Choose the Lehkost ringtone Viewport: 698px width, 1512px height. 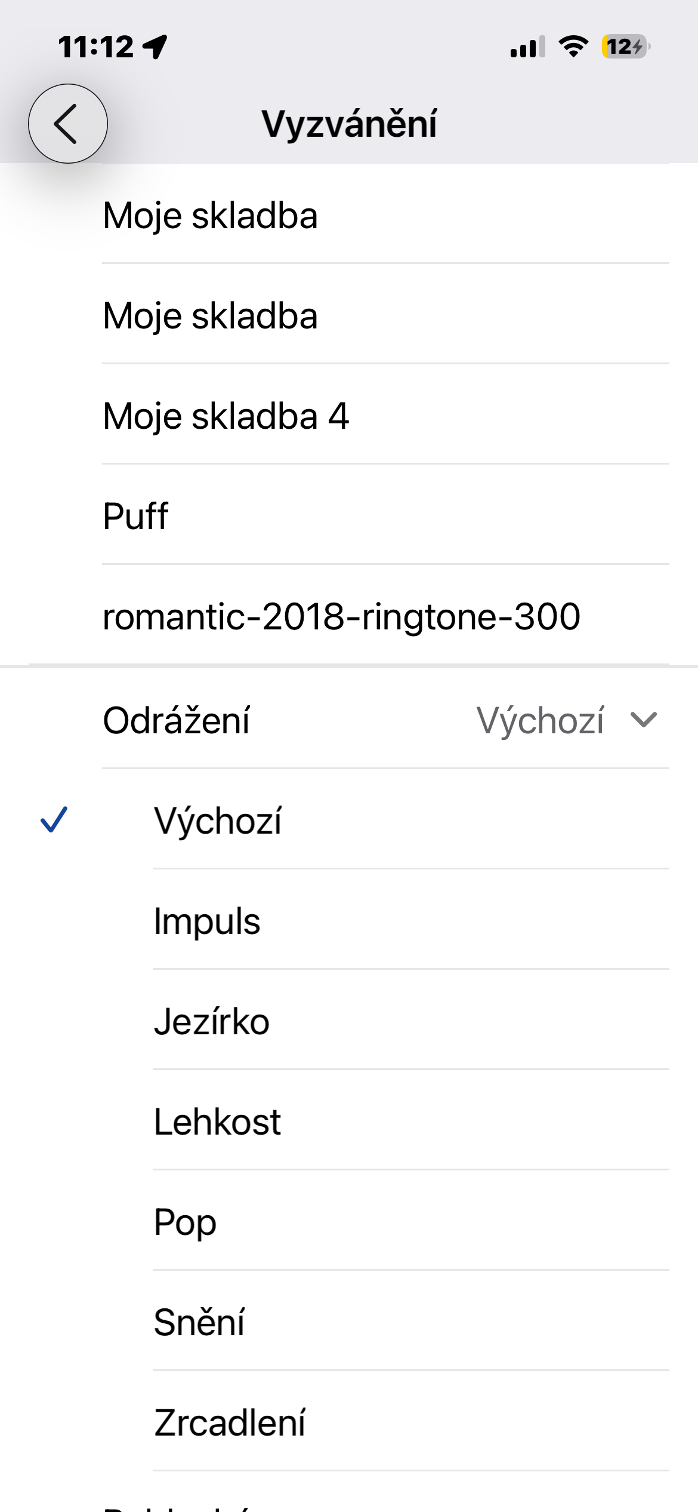217,1121
